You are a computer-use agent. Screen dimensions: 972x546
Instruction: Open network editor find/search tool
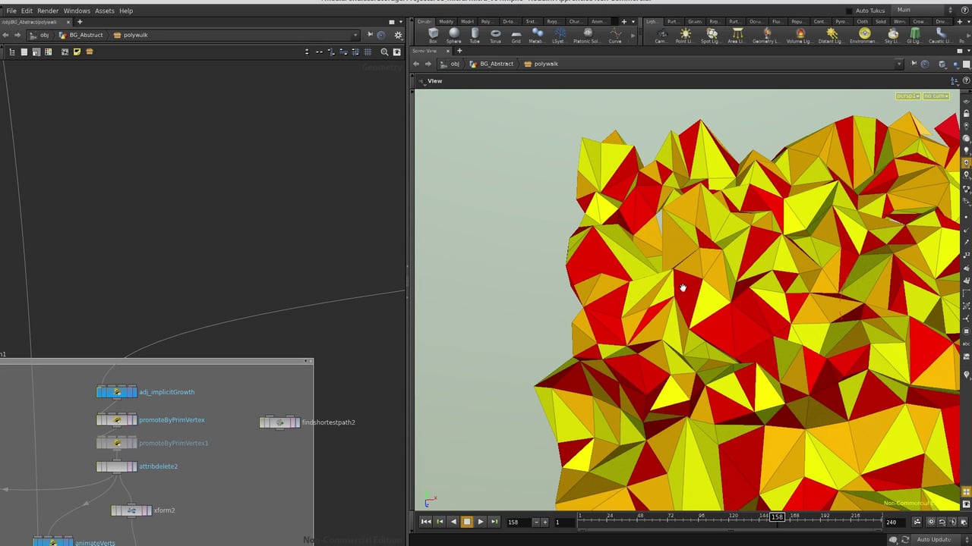click(384, 52)
